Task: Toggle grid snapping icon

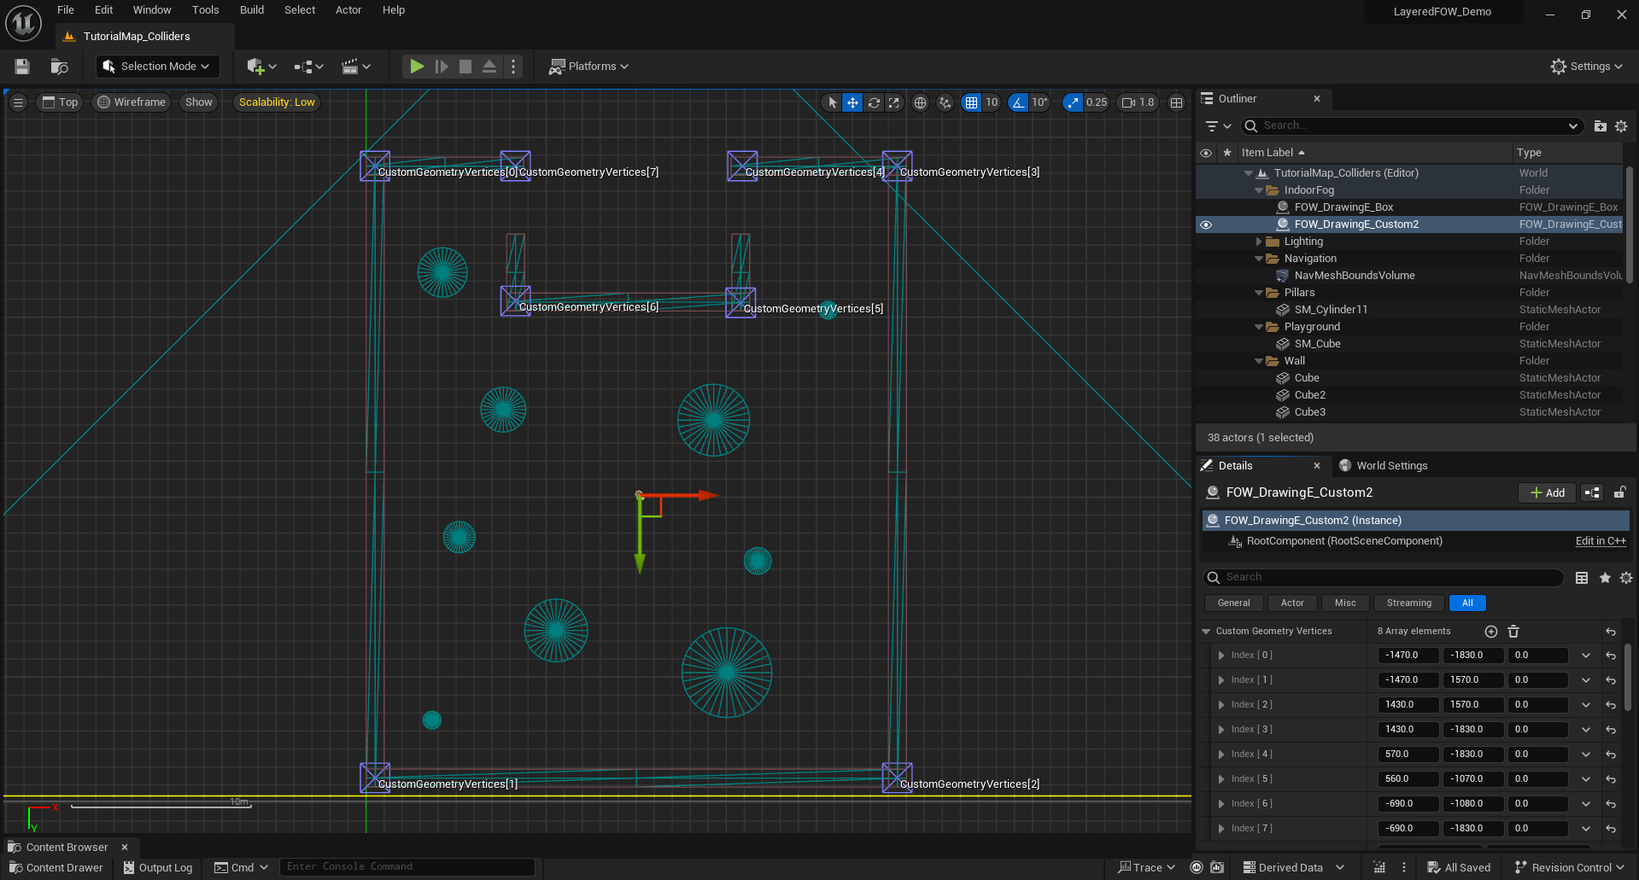Action: coord(971,102)
